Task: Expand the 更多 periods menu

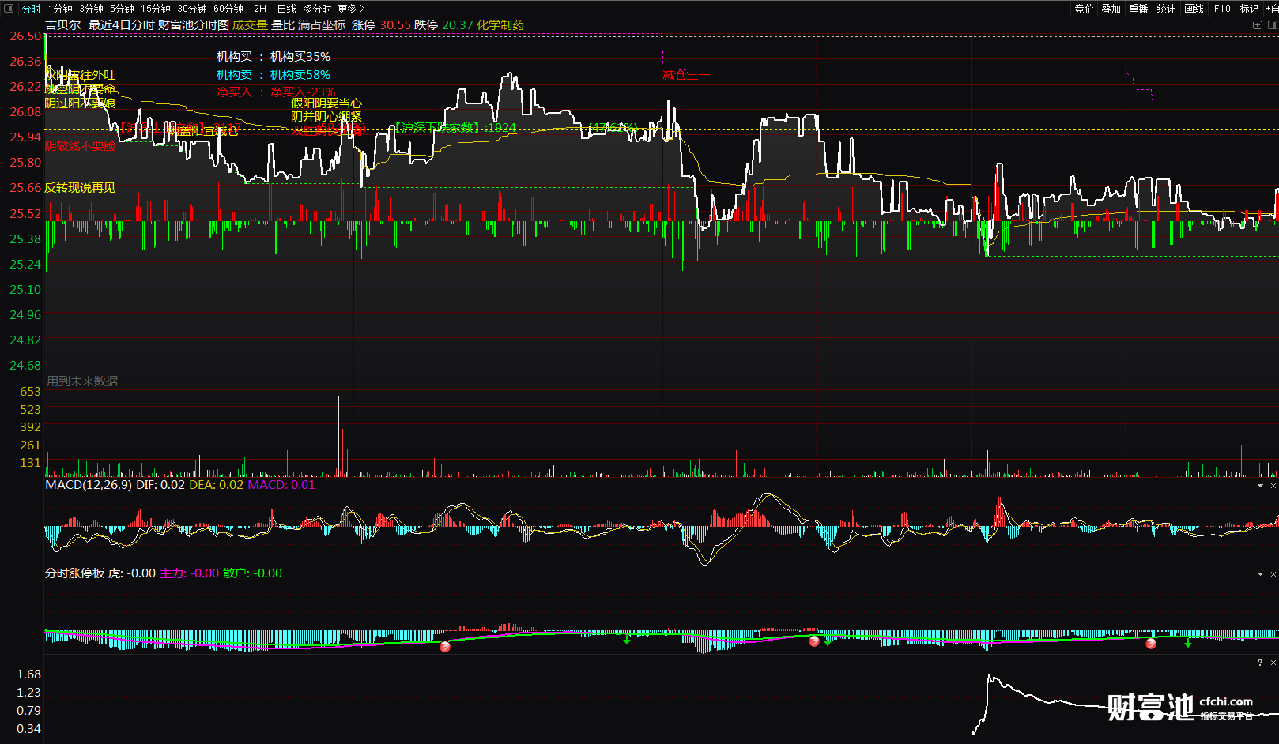Action: point(351,9)
